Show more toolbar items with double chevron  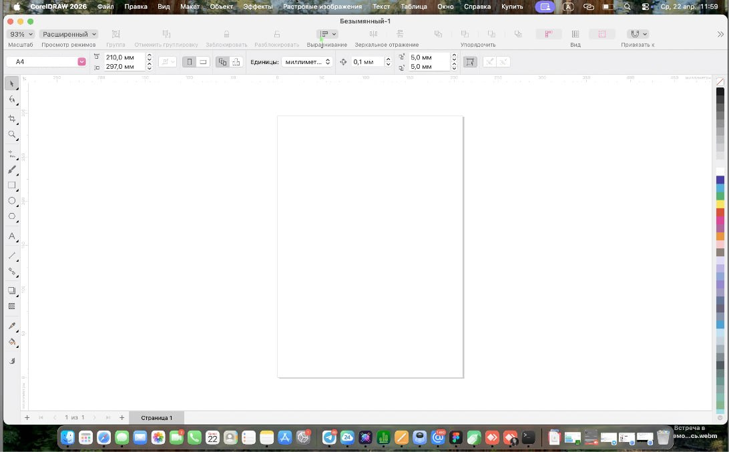click(x=720, y=34)
